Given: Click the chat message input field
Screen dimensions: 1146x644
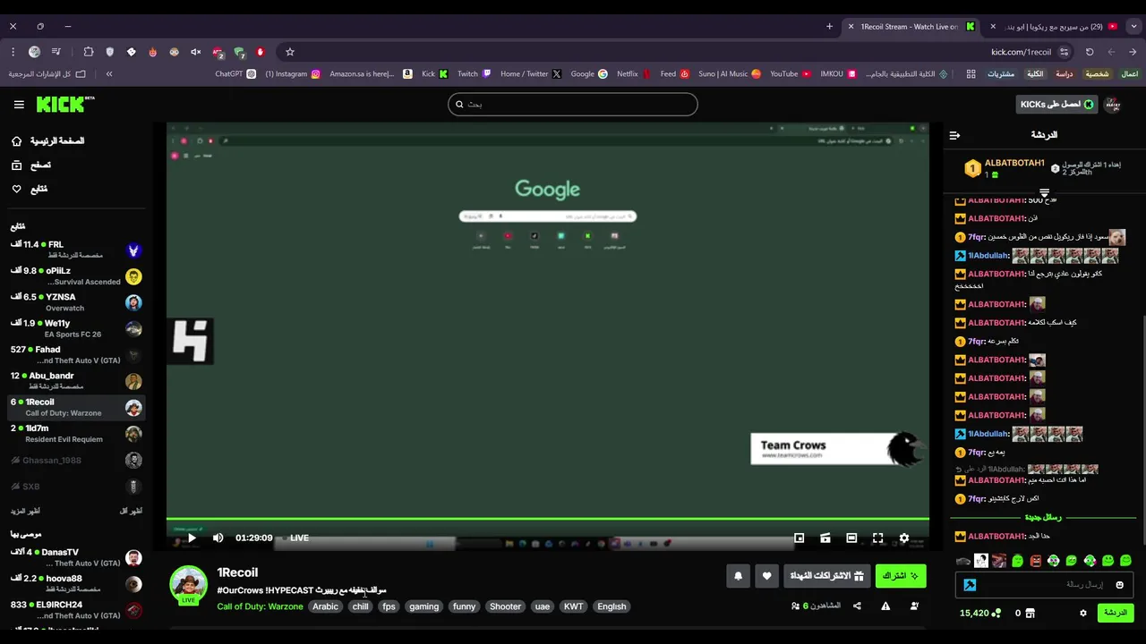Looking at the screenshot, I should point(1044,585).
